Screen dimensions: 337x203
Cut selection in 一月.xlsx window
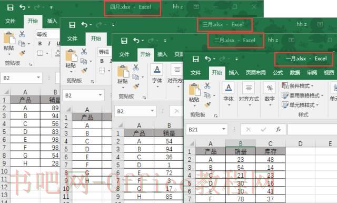[207, 85]
